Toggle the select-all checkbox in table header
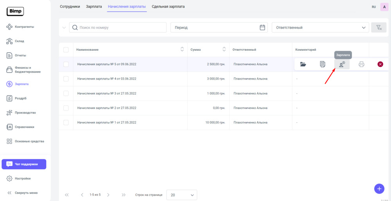391x201 pixels. click(x=66, y=50)
